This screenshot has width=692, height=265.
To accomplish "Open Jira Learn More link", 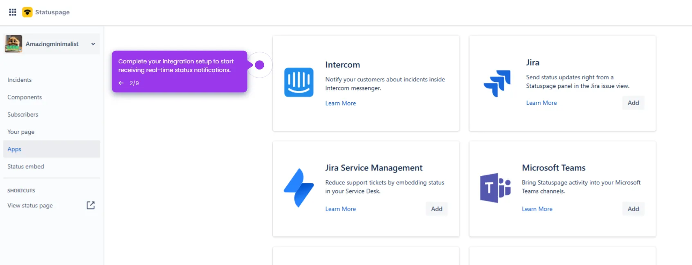I will pyautogui.click(x=541, y=103).
